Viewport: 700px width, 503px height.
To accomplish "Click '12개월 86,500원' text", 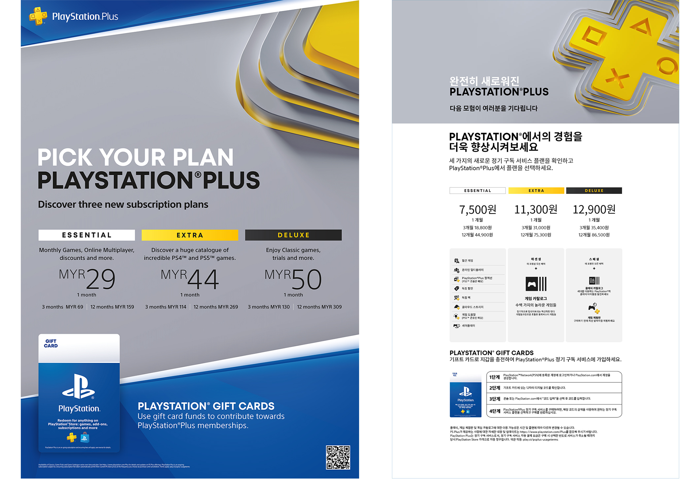I will click(x=594, y=235).
